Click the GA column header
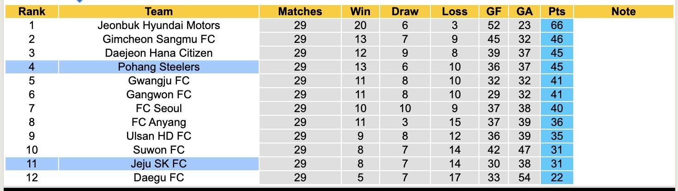 [x=524, y=12]
